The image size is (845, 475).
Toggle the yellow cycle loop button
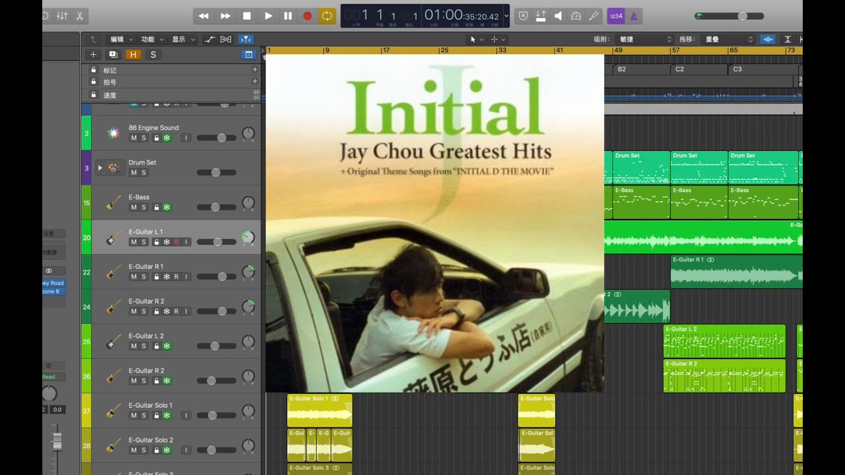327,16
